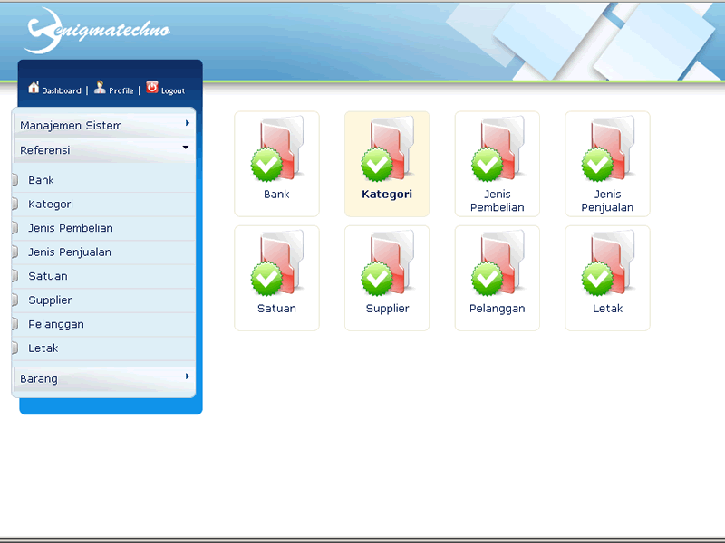Select Supplier in the sidebar menu
Screen dimensions: 725x543
103,300
